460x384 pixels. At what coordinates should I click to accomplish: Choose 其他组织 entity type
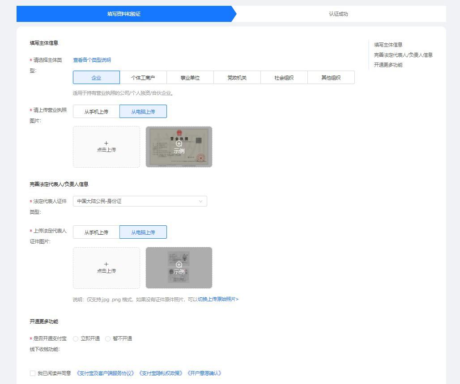(331, 77)
